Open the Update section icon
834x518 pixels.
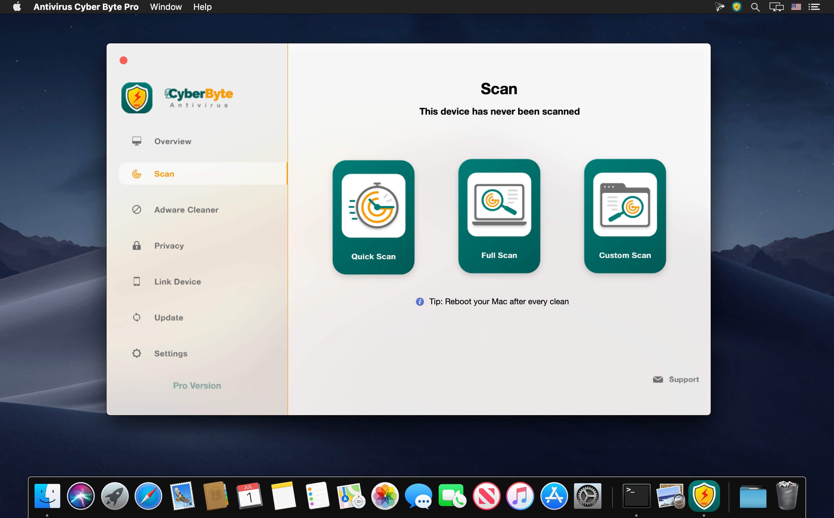click(x=137, y=318)
